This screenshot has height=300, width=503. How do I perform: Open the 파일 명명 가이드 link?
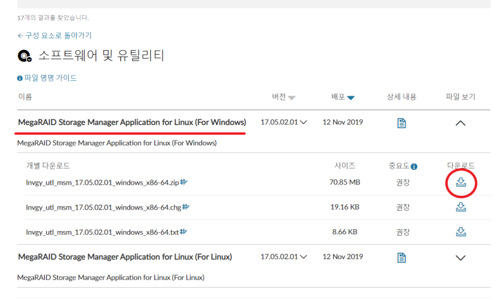pos(47,78)
